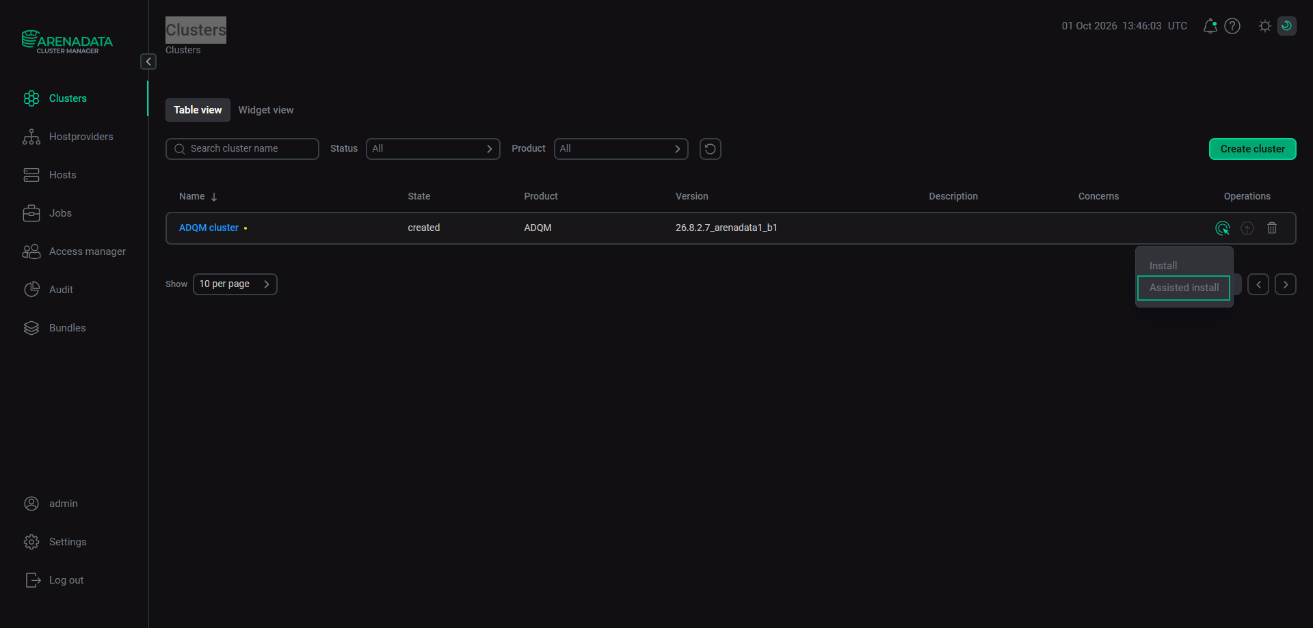Open notifications bell

pyautogui.click(x=1210, y=26)
